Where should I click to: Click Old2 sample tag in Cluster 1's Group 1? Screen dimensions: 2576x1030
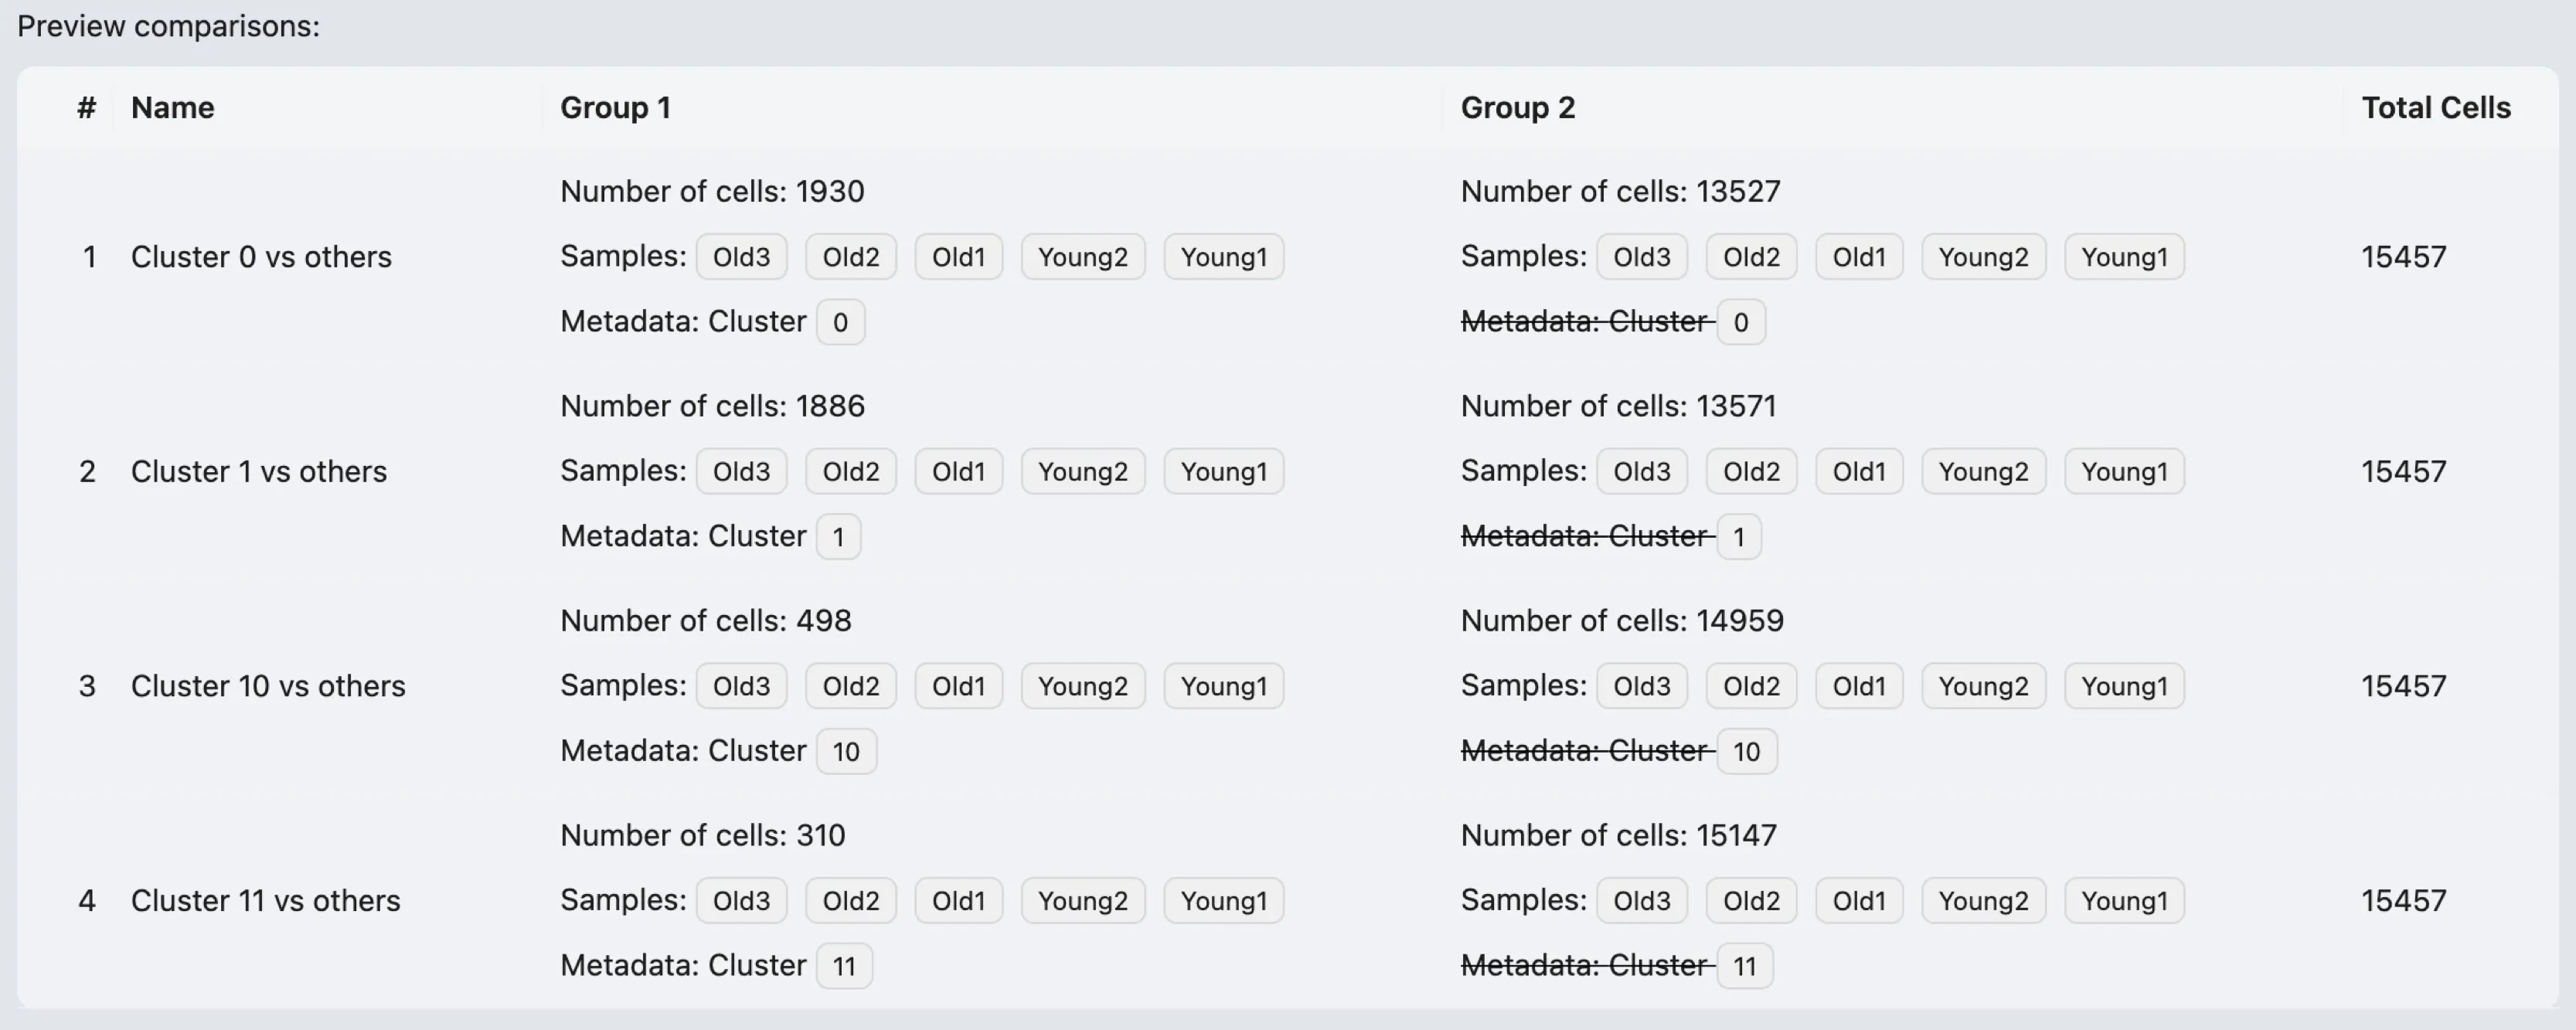850,472
